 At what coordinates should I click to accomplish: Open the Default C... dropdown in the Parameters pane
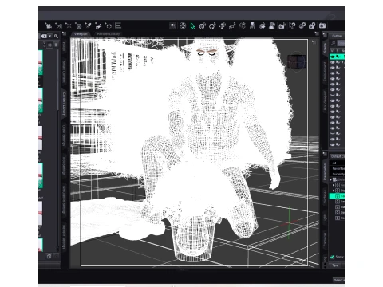337,156
